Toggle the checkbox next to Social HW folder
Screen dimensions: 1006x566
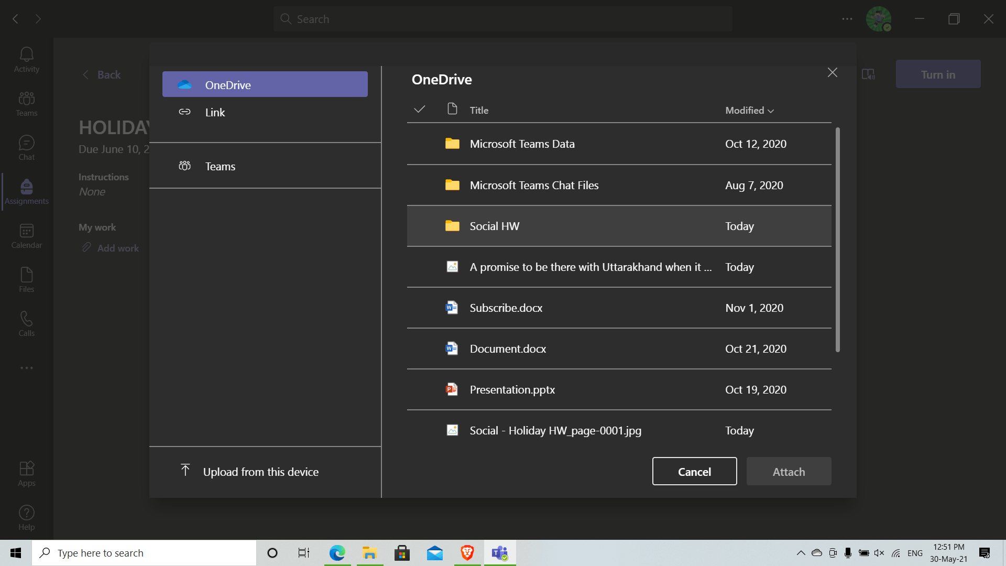point(418,225)
